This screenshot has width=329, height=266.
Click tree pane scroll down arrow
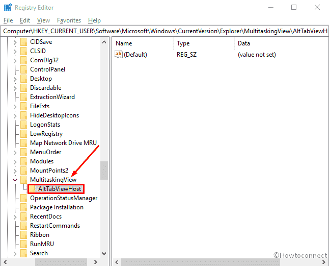(104, 254)
